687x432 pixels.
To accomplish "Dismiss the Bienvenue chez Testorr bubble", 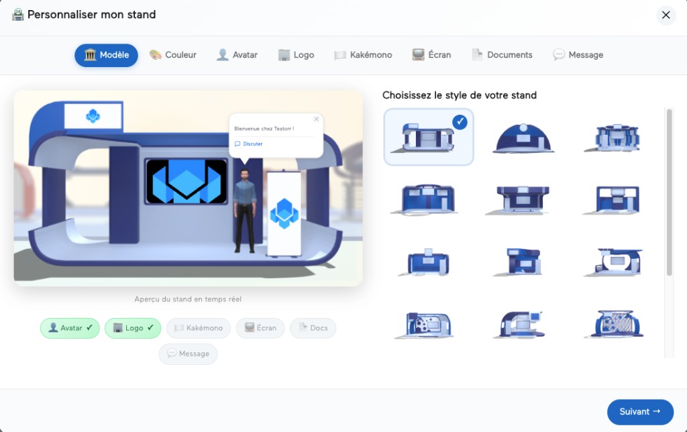I will point(317,119).
